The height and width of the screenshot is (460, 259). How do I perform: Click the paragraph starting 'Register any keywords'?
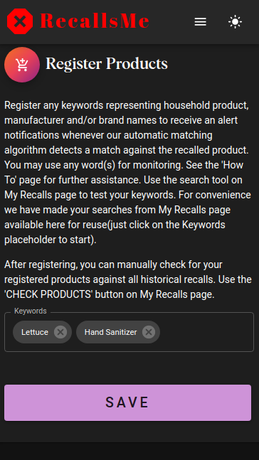pyautogui.click(x=128, y=173)
